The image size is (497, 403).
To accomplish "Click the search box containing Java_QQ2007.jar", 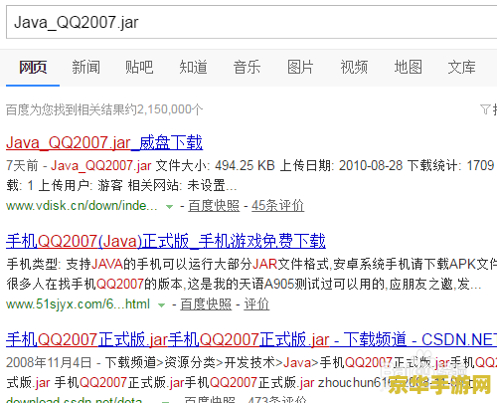I will pyautogui.click(x=251, y=22).
